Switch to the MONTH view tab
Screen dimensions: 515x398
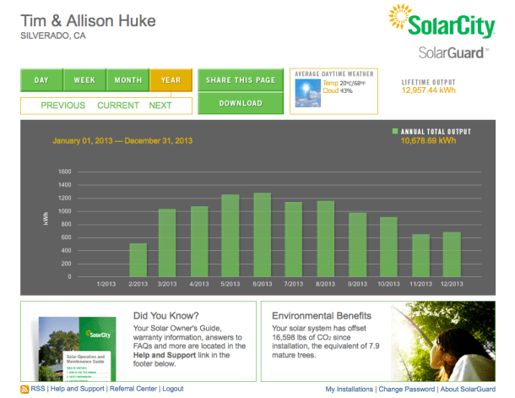(127, 80)
